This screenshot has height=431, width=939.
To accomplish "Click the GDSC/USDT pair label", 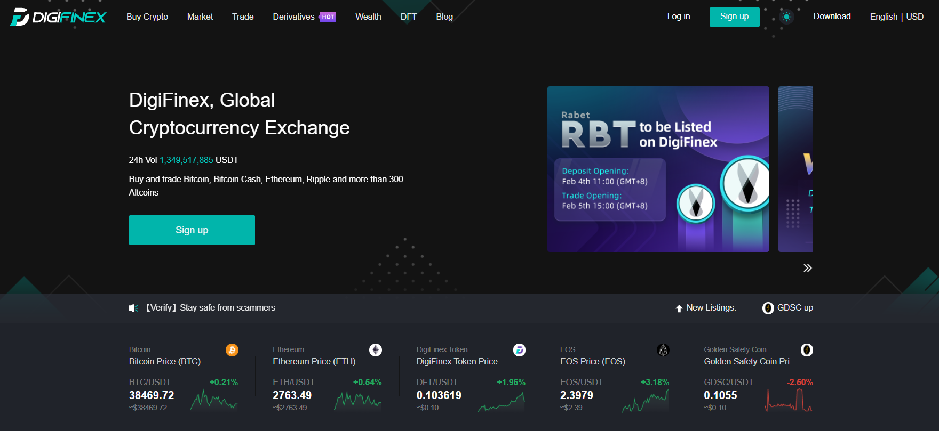I will (729, 382).
